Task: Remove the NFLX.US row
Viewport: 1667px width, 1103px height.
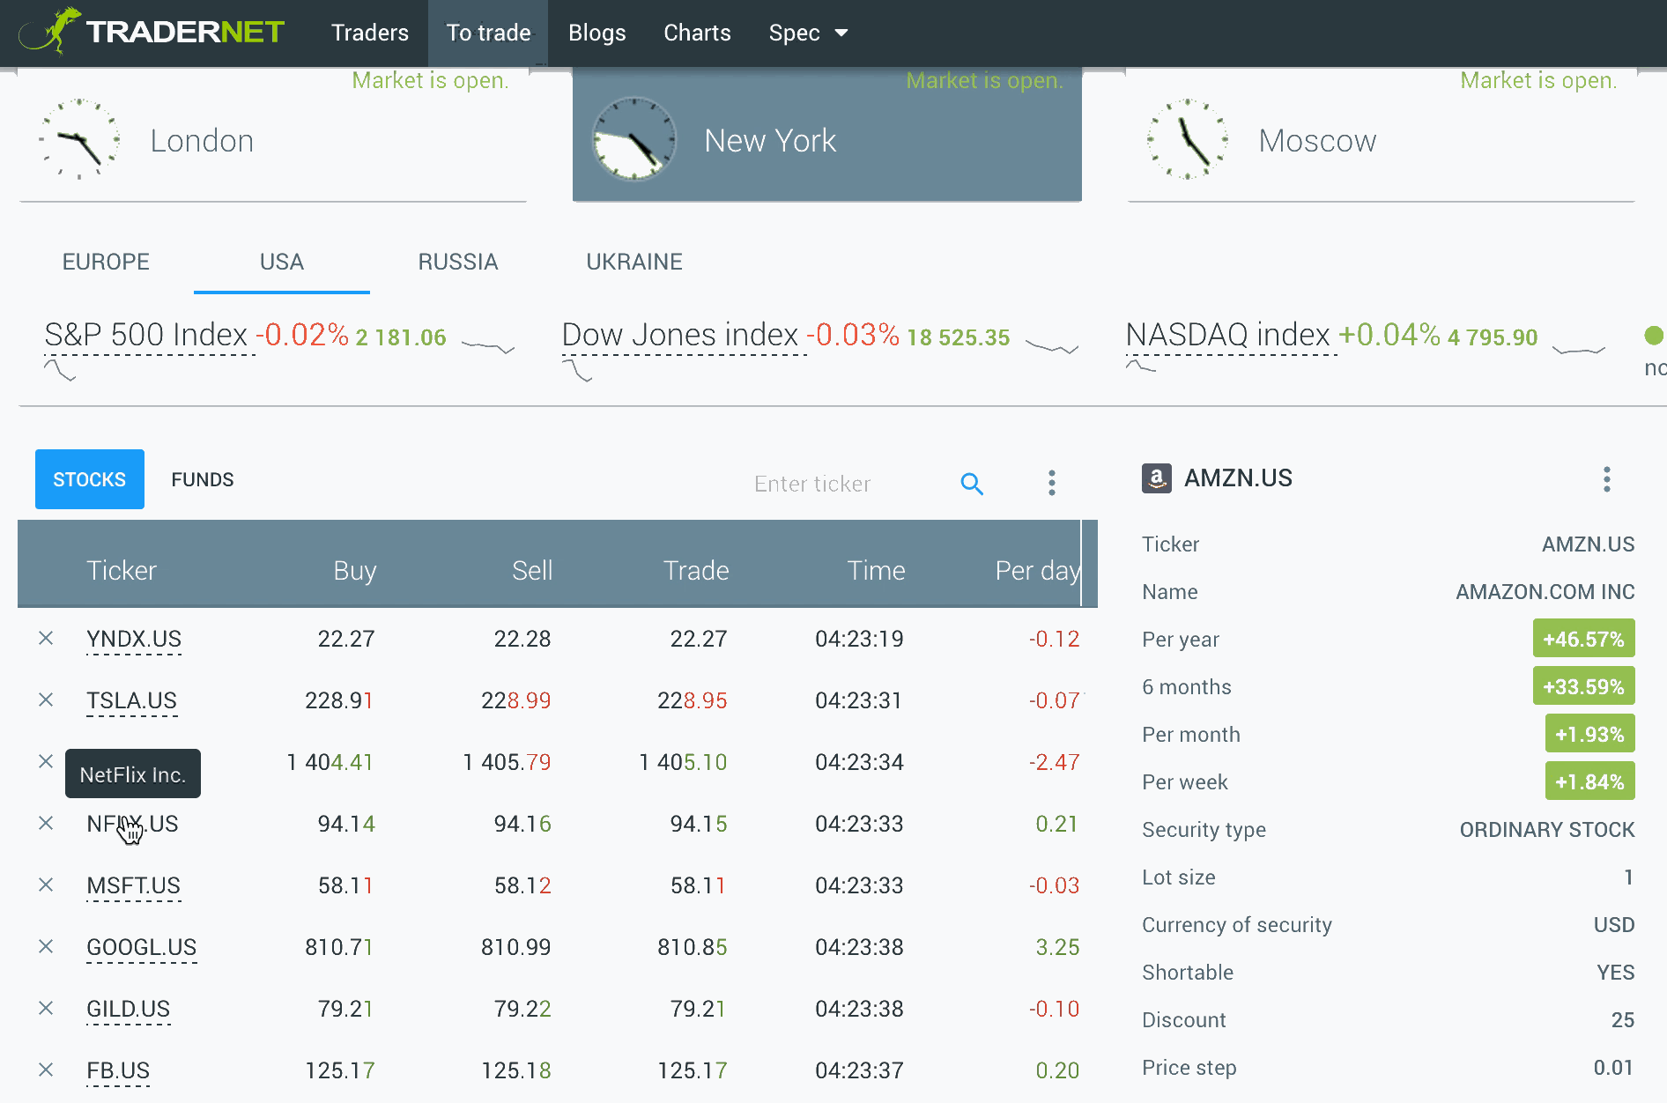Action: point(46,823)
